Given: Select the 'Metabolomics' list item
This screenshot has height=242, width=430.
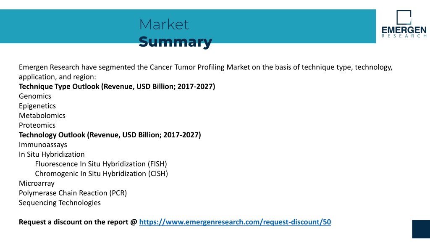Looking at the screenshot, I should click(42, 116).
